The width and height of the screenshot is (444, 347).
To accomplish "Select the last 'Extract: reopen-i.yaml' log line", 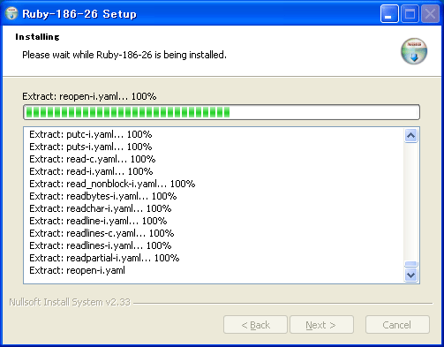I will tap(77, 270).
